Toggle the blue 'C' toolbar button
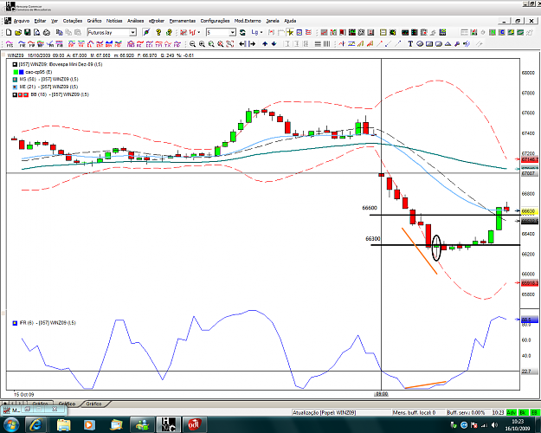 point(502,32)
